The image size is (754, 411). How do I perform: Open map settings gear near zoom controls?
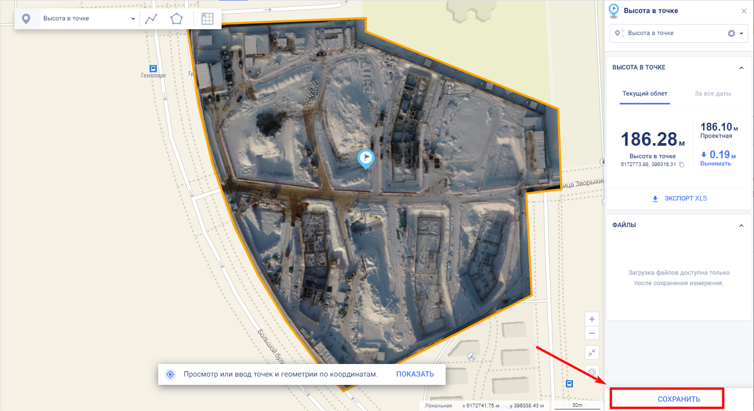click(x=592, y=372)
